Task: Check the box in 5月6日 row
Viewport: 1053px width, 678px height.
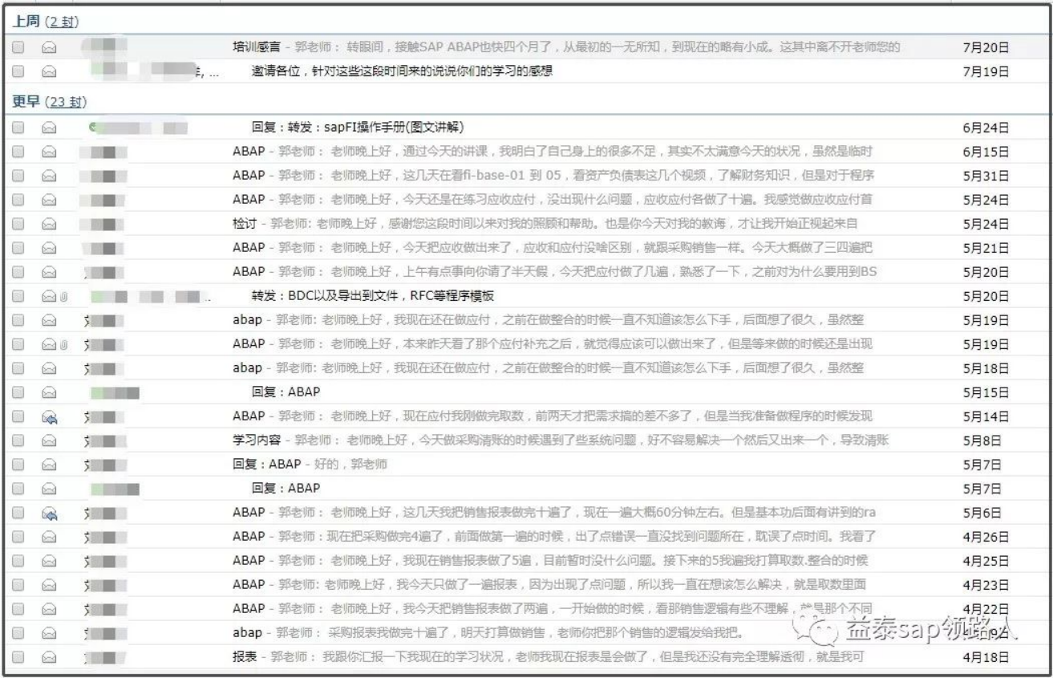Action: [x=18, y=513]
